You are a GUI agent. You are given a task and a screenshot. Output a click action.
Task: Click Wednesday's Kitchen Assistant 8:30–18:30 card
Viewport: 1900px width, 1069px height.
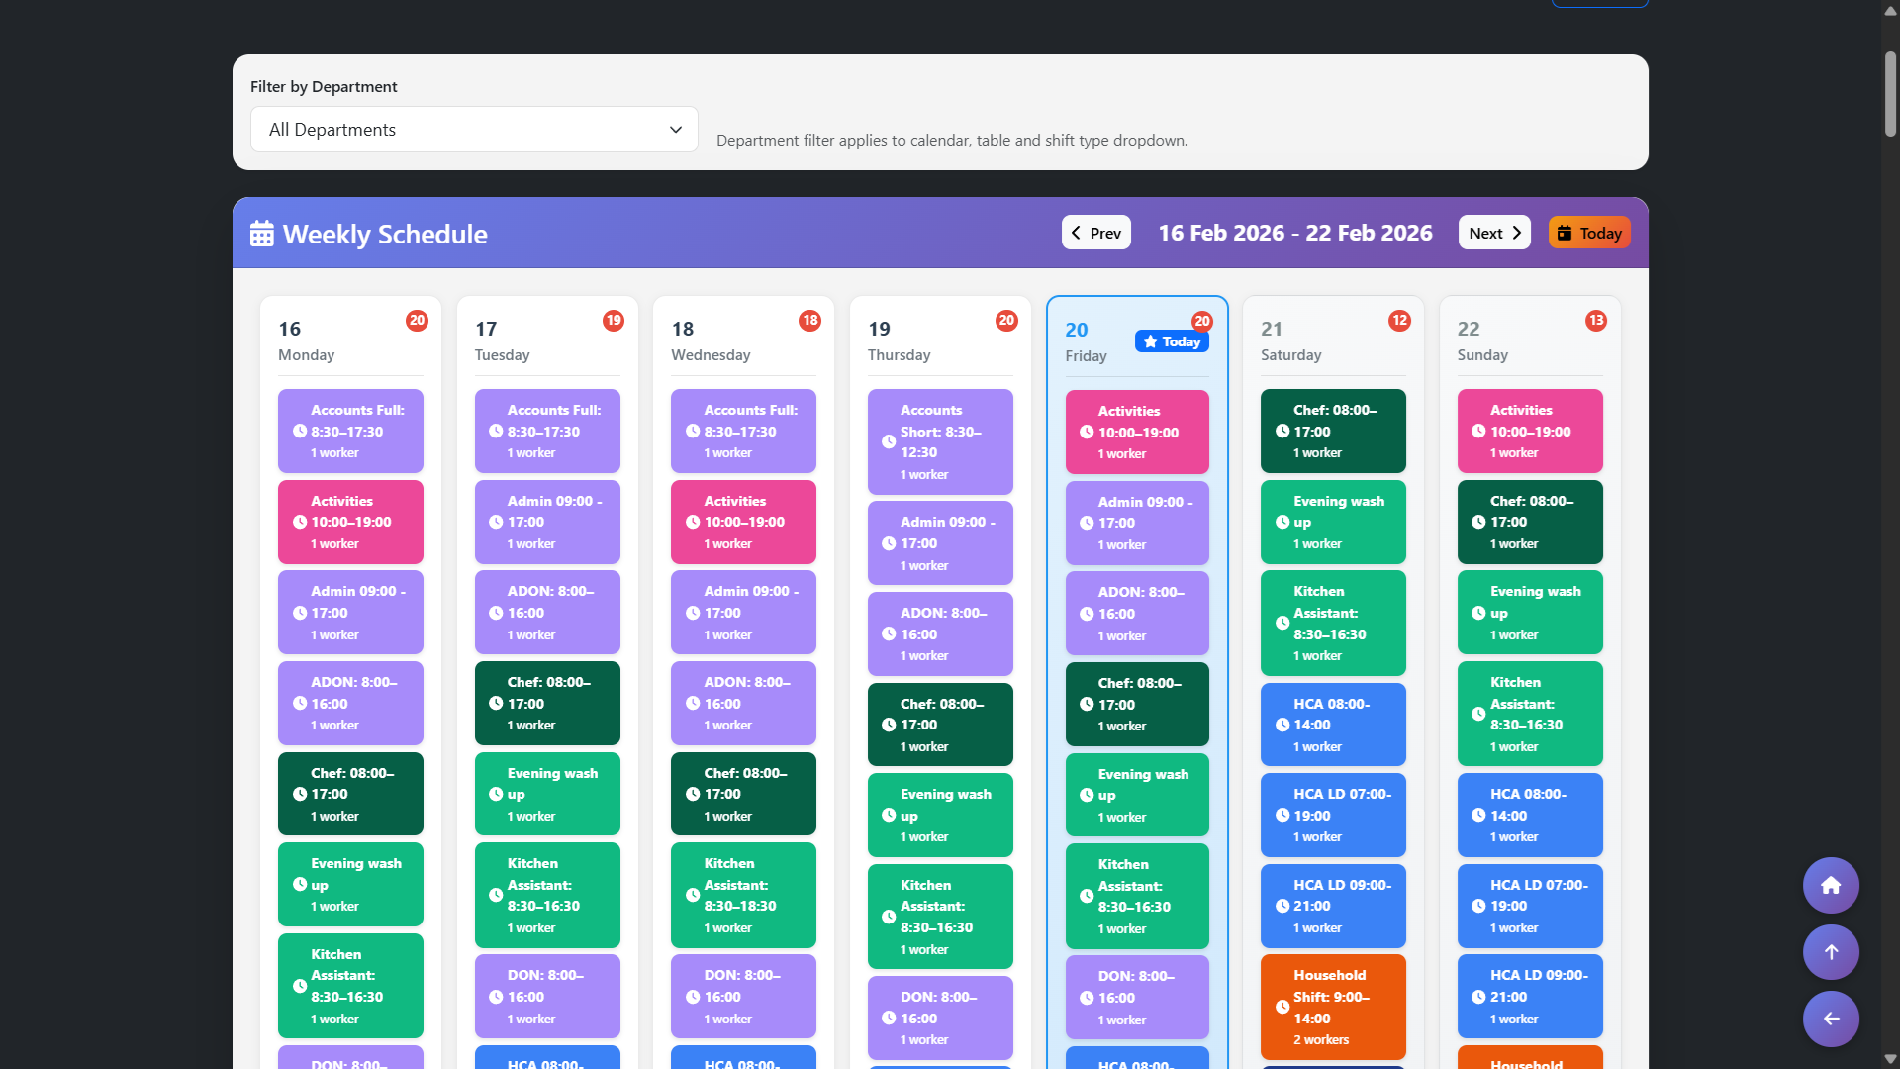pos(743,895)
